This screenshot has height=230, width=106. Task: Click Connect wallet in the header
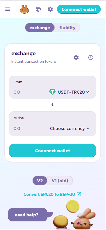[x=79, y=9]
